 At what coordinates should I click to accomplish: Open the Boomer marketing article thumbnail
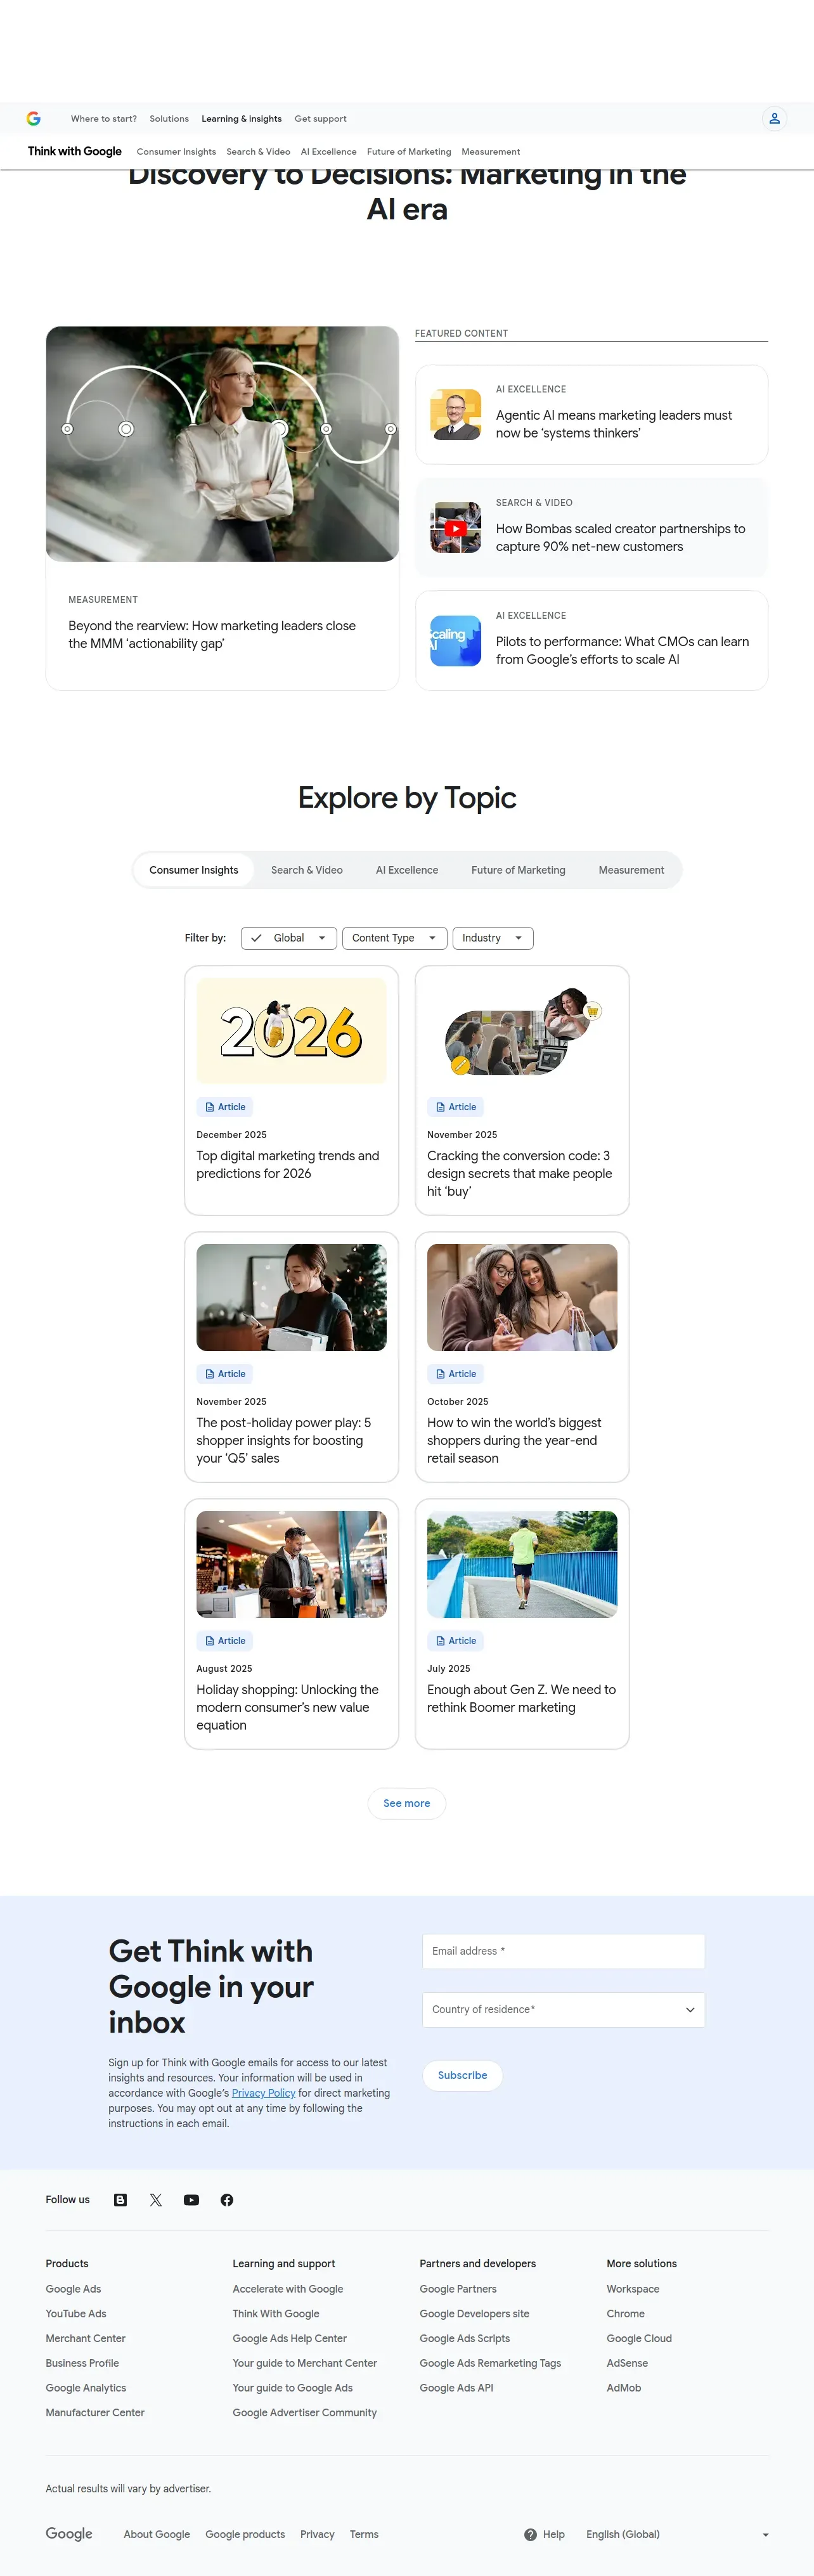[x=522, y=1564]
